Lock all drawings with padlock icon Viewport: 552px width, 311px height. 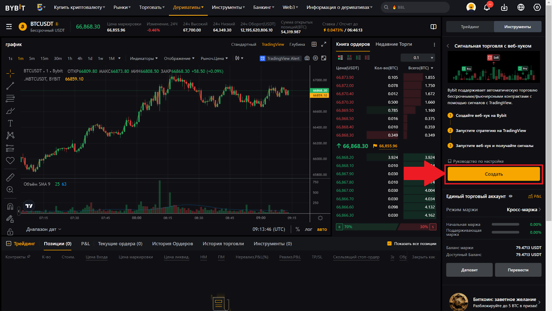click(10, 231)
